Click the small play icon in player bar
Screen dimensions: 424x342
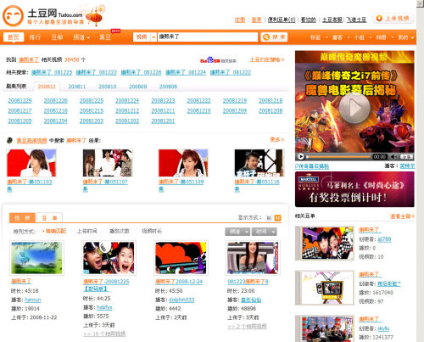[x=301, y=156]
